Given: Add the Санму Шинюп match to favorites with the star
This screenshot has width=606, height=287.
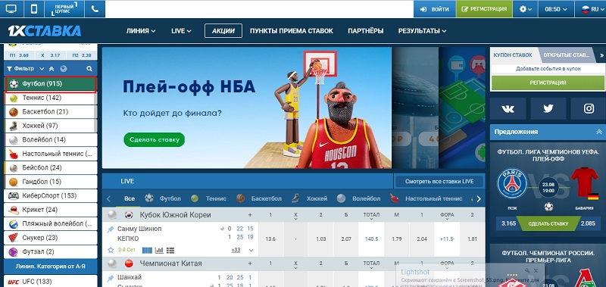Looking at the screenshot, I should [x=111, y=250].
